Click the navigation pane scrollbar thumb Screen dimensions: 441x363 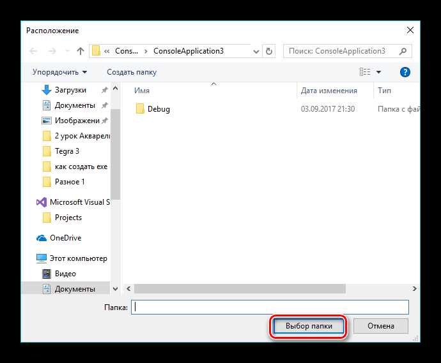coord(115,154)
